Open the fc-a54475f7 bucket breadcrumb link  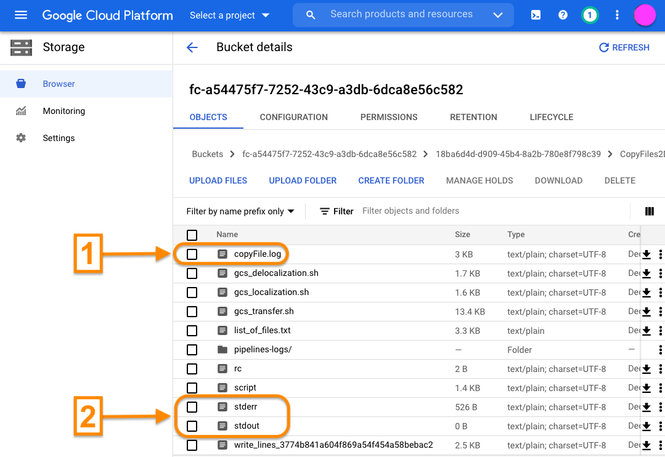tap(329, 155)
